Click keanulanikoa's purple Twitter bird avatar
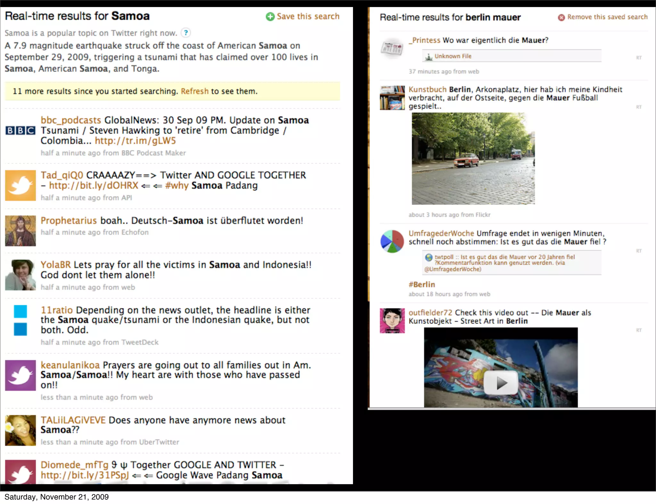Viewport: 656px width, 504px height. 20,375
